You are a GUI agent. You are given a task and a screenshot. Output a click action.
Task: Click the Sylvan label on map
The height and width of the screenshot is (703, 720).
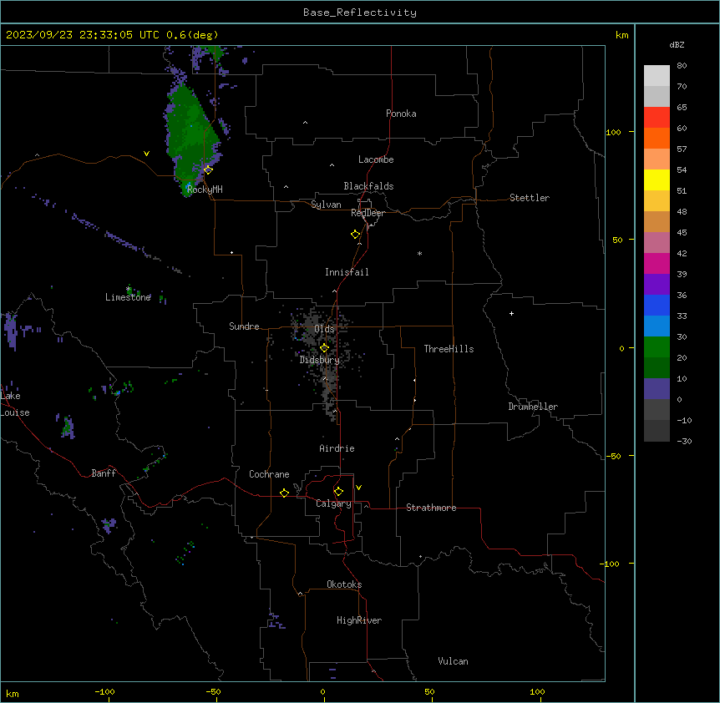point(326,205)
